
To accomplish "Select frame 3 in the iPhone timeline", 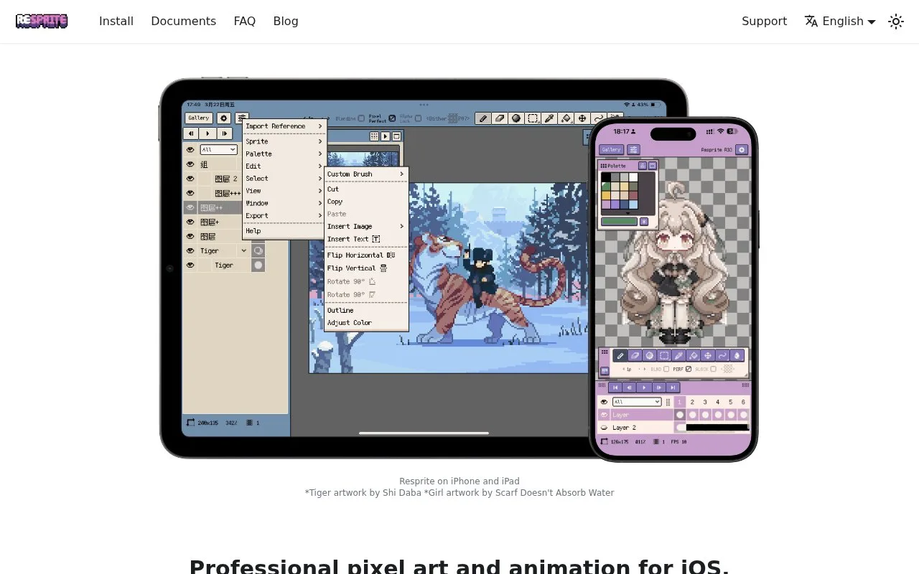I will tap(705, 403).
